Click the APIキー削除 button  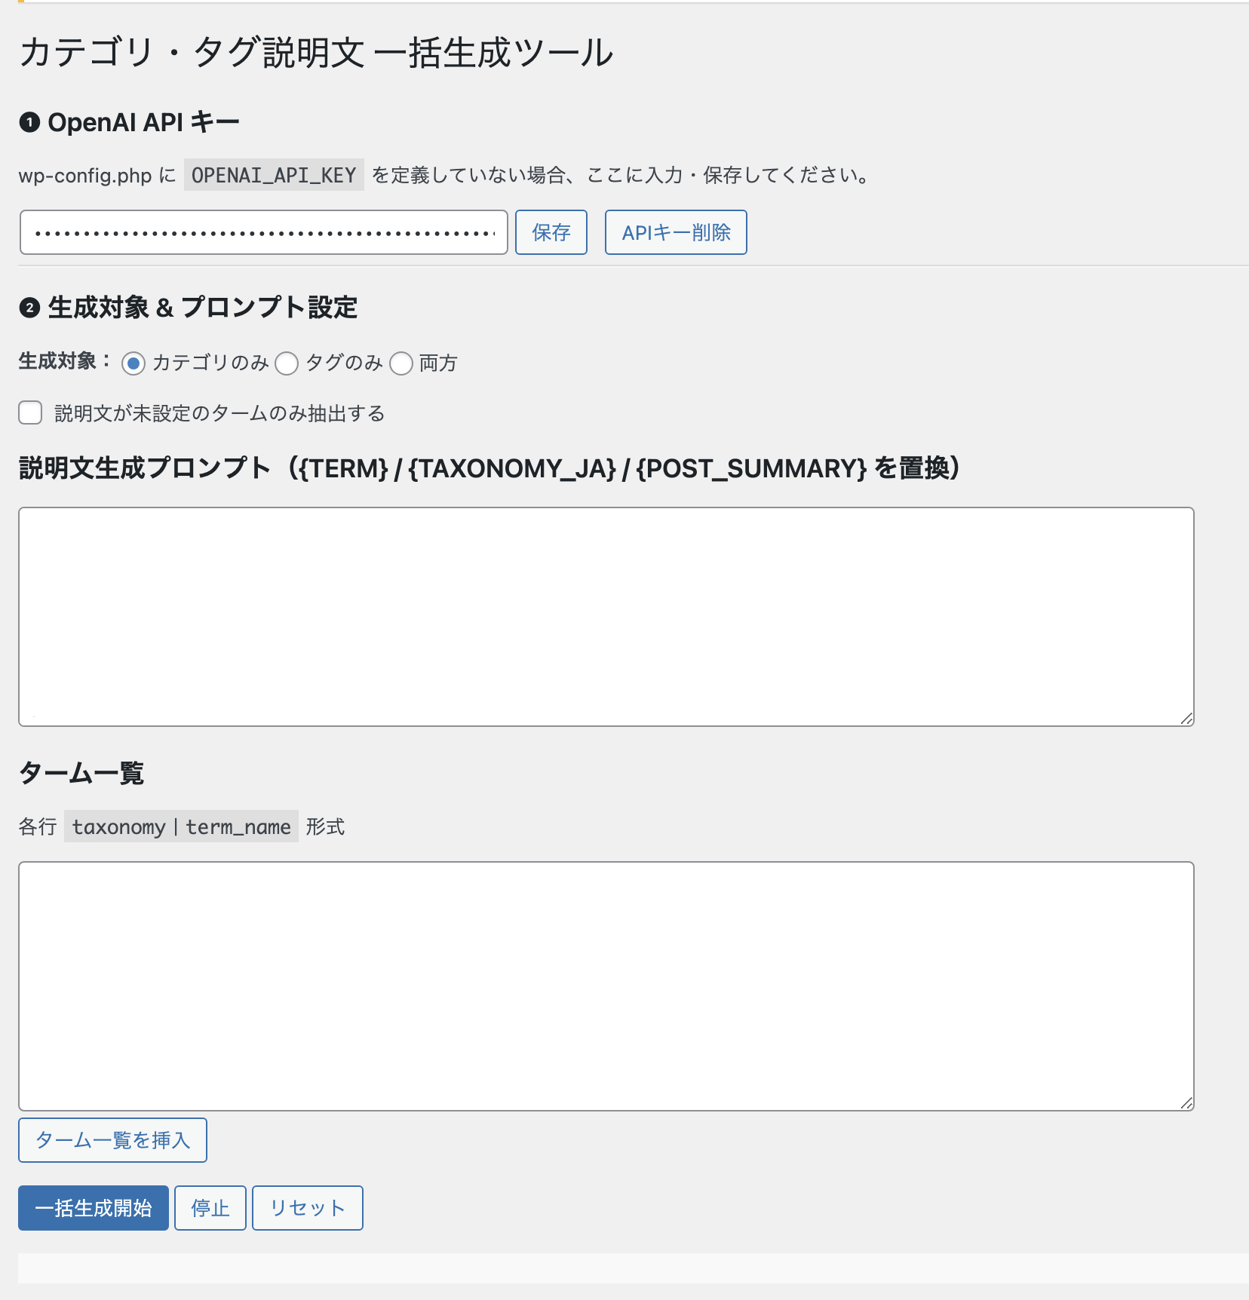(676, 232)
